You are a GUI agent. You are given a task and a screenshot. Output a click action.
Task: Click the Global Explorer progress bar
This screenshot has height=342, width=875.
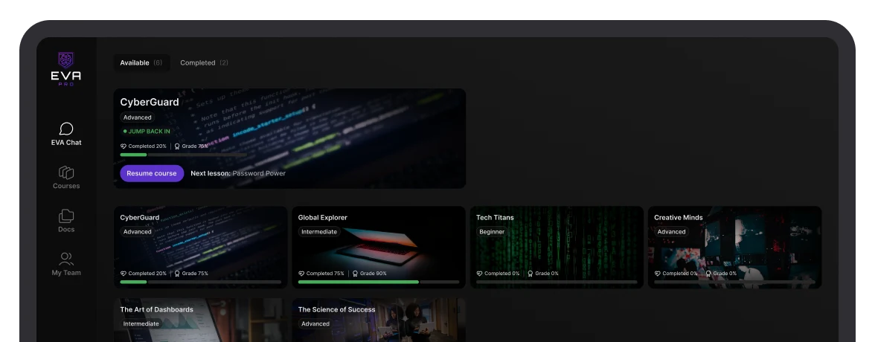[378, 283]
